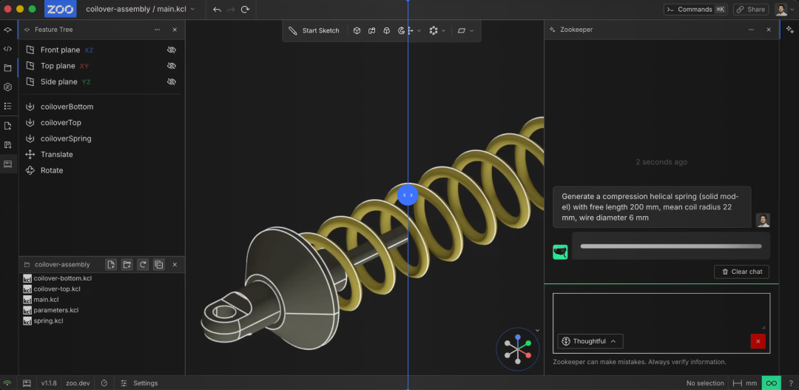Click the debug panel icon at the bottom of the sidebar

point(7,164)
